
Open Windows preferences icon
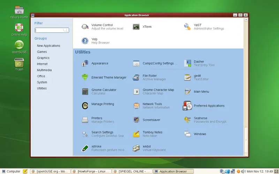187,134
